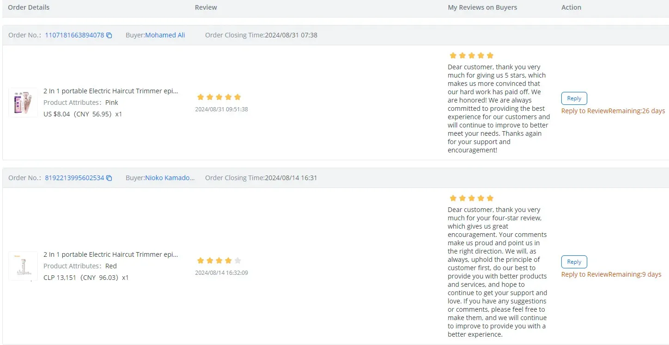Click the Review column header

tap(206, 7)
